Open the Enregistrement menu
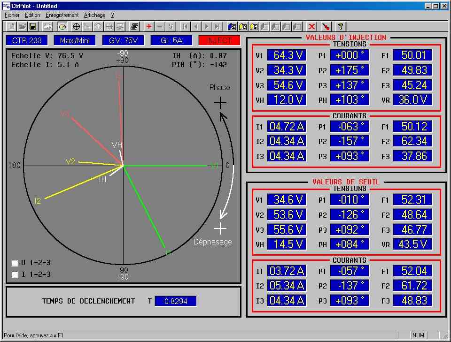 62,15
